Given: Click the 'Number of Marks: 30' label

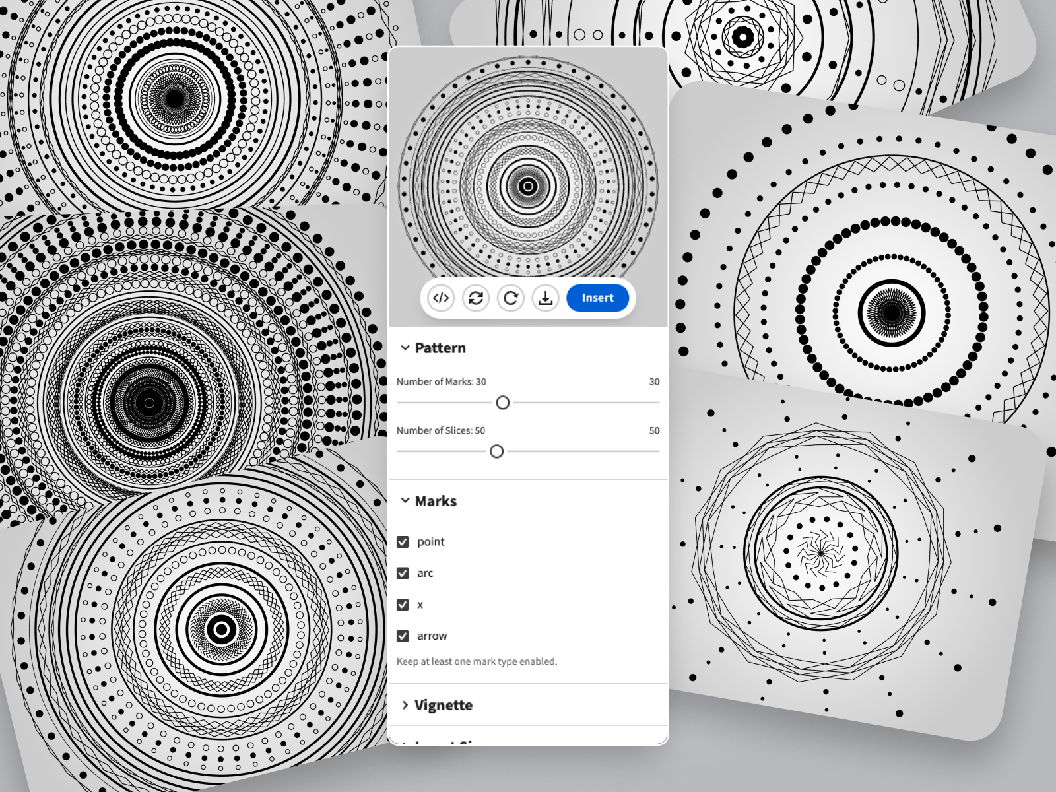Looking at the screenshot, I should coord(442,381).
